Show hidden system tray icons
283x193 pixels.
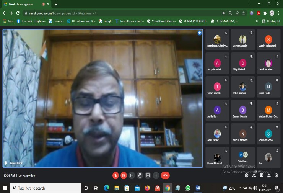[x=240, y=188]
